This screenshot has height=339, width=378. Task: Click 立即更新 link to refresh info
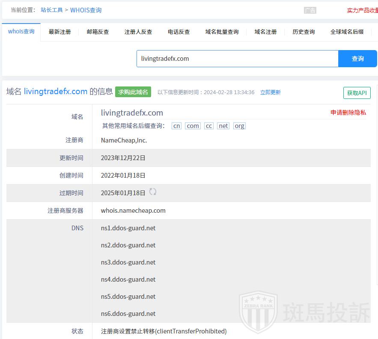point(271,92)
